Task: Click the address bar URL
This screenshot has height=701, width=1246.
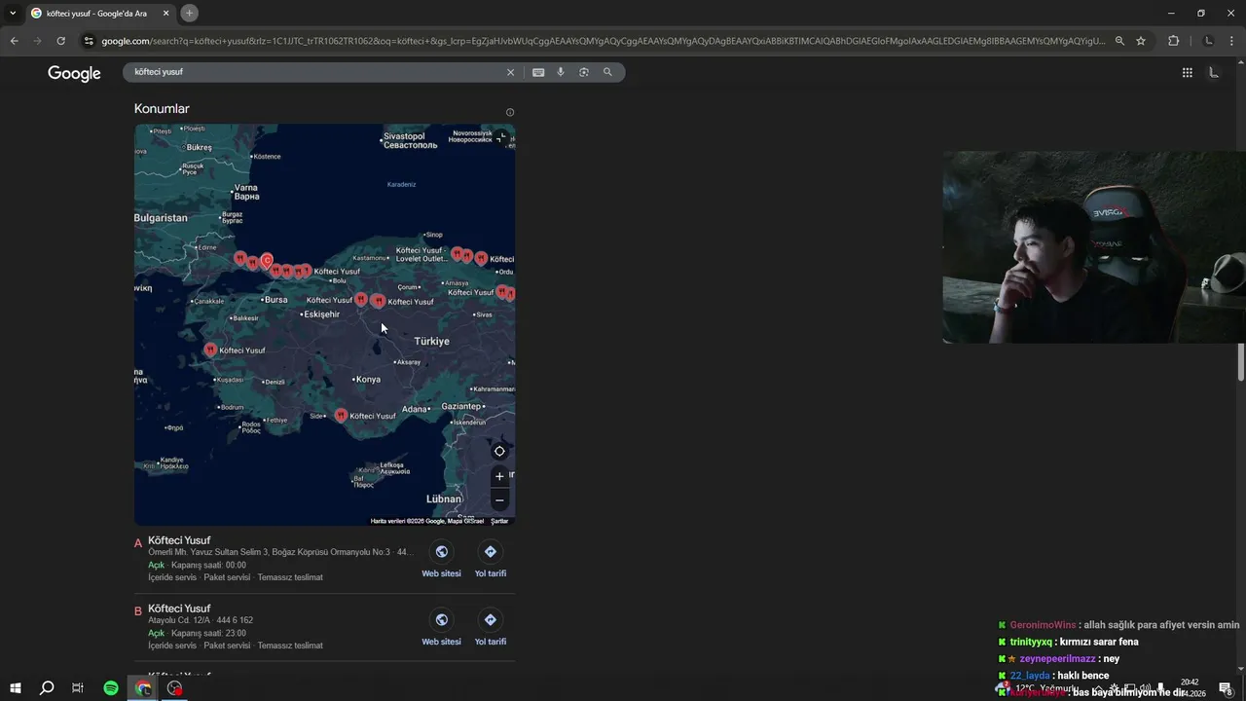Action: pyautogui.click(x=604, y=41)
